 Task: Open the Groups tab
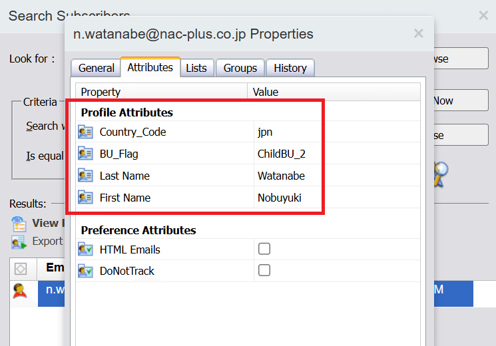240,68
